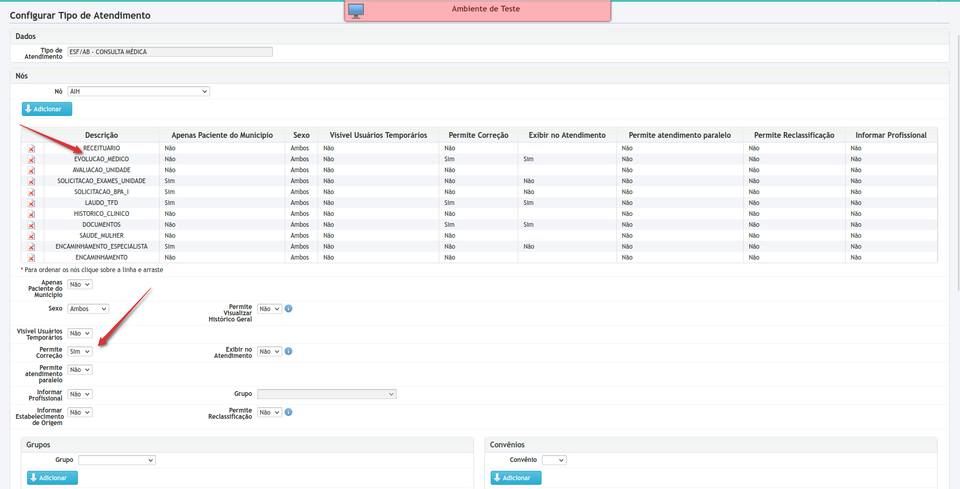This screenshot has height=489, width=960.
Task: Open the Nó dropdown showing AIH
Action: (x=138, y=92)
